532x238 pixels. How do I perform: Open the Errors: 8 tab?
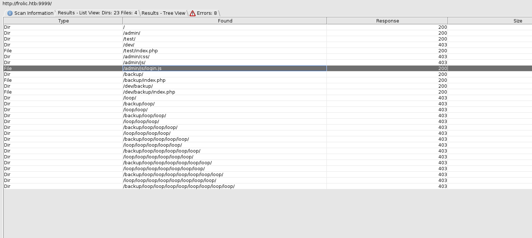click(x=207, y=13)
